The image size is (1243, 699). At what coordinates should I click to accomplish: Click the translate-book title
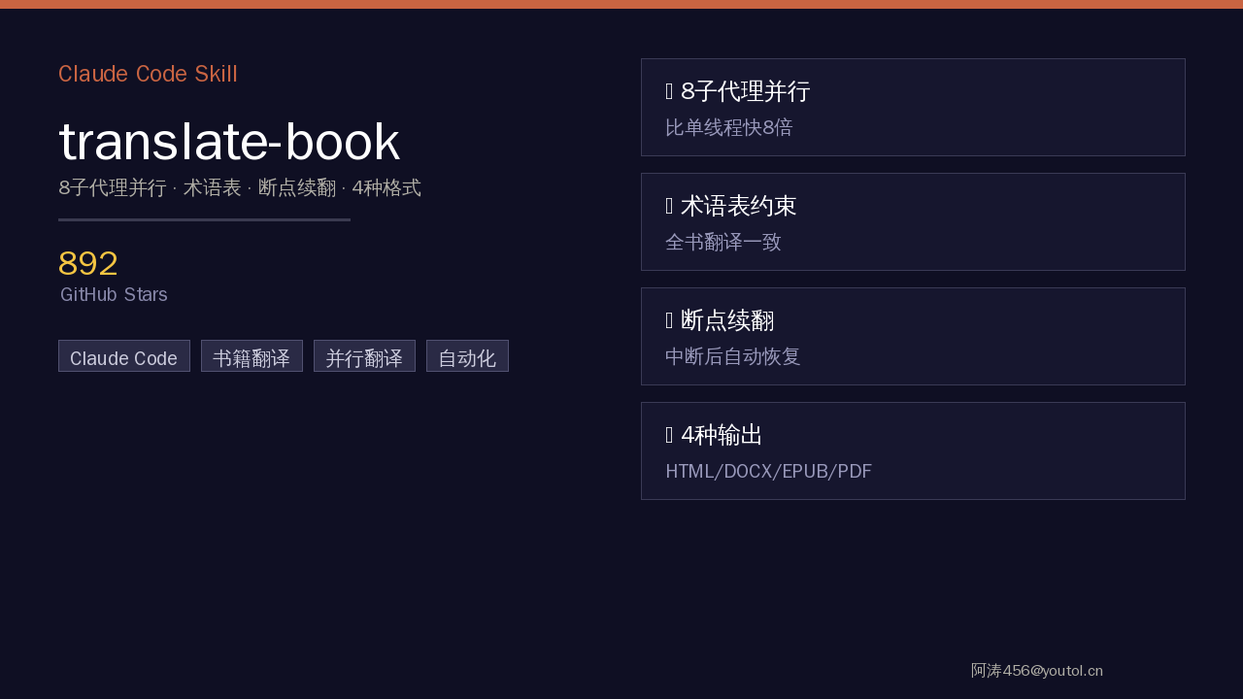pos(229,142)
